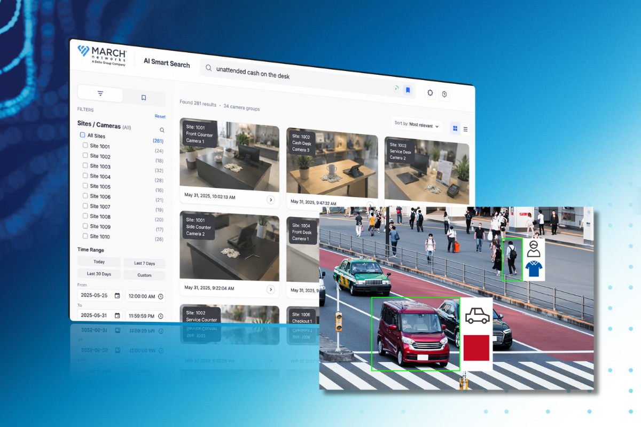The image size is (641, 427).
Task: Click the "Found 281 results" text
Action: (198, 104)
